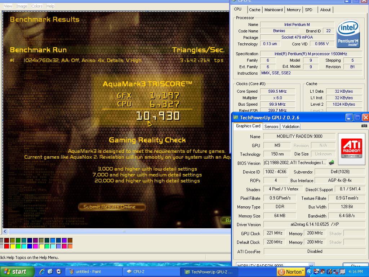Click the GPU-Z title bar icon
The width and height of the screenshot is (369, 277).
tap(236, 118)
